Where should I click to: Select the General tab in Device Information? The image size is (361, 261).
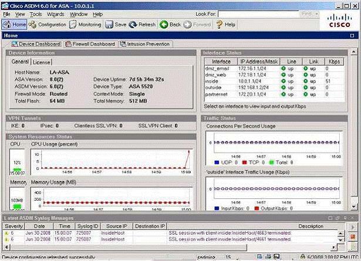click(x=20, y=62)
